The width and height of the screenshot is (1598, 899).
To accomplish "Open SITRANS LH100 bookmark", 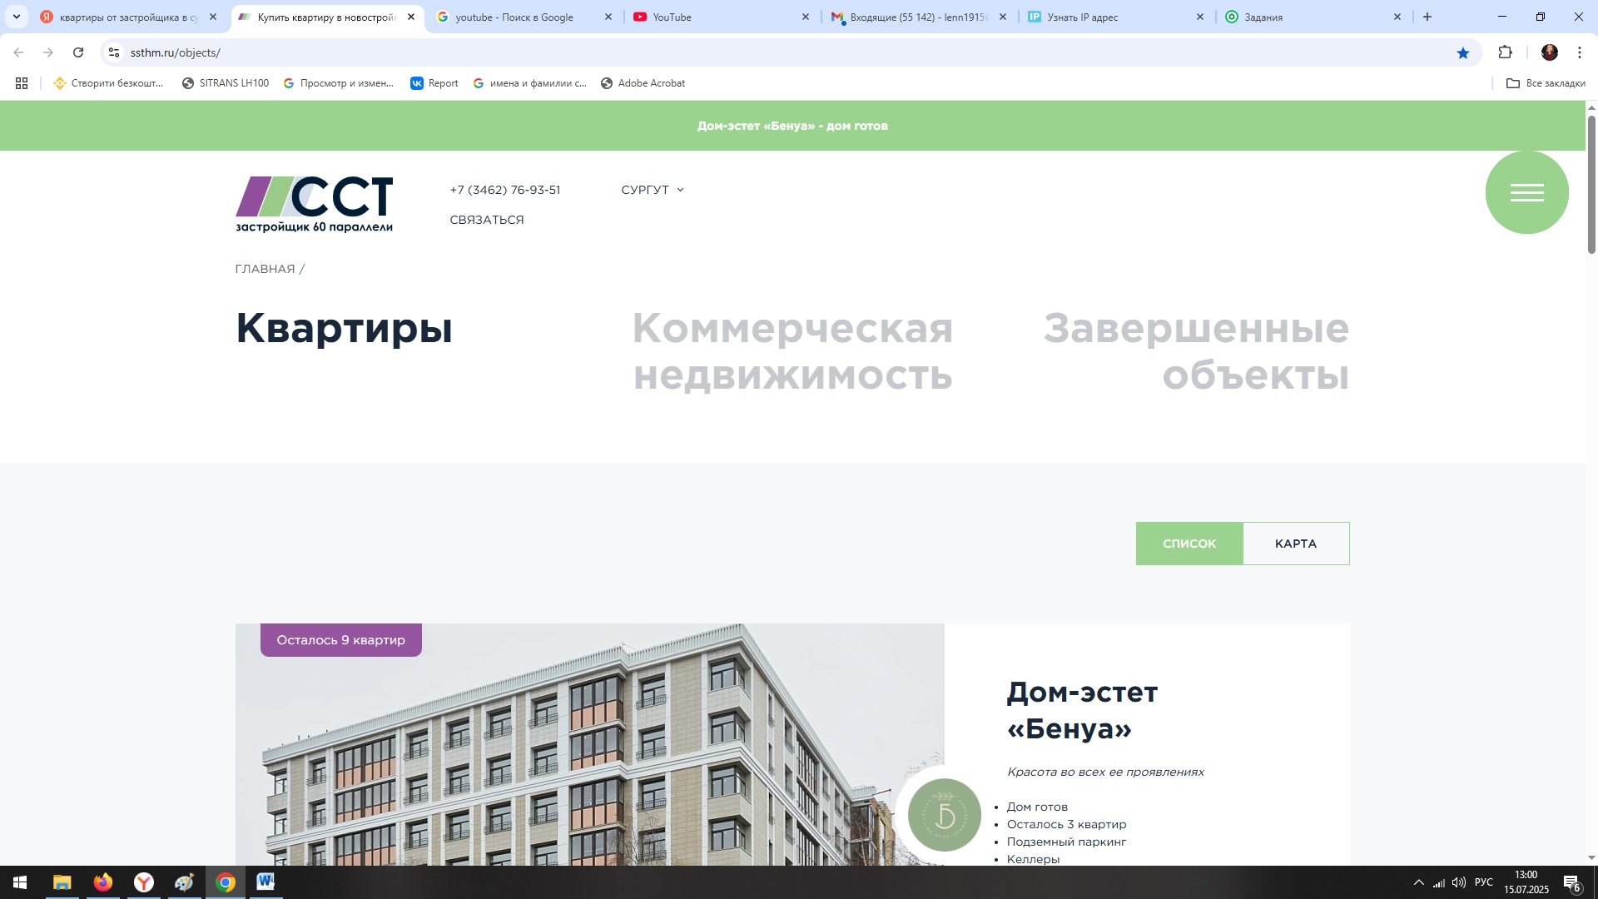I will click(x=226, y=83).
